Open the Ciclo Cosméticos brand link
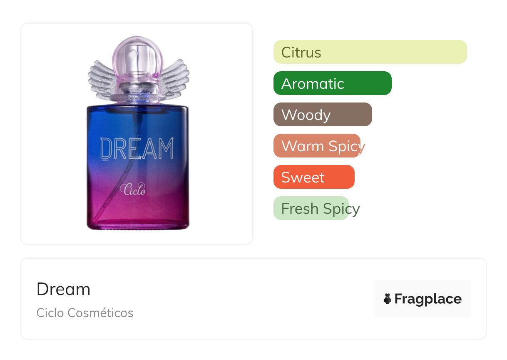This screenshot has width=507, height=360. pos(85,313)
